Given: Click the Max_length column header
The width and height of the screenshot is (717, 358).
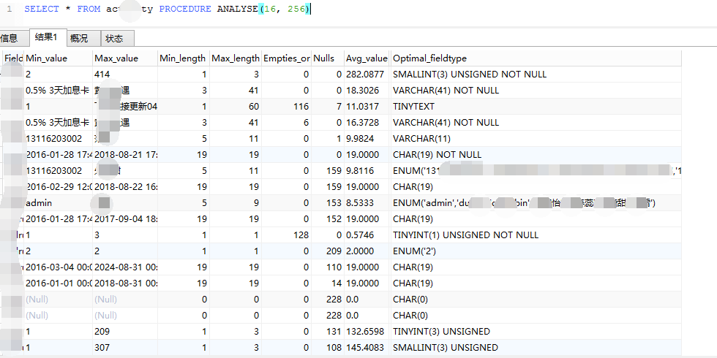Looking at the screenshot, I should pyautogui.click(x=236, y=58).
